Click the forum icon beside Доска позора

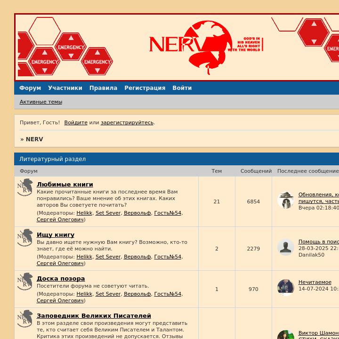25,282
